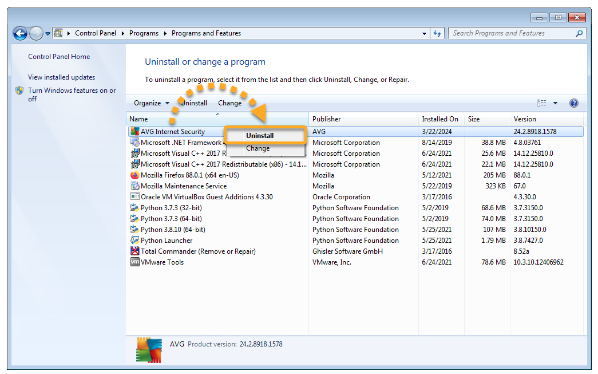Click the Mozilla Firefox program icon
Viewport: 598px width, 374px height.
pos(135,175)
